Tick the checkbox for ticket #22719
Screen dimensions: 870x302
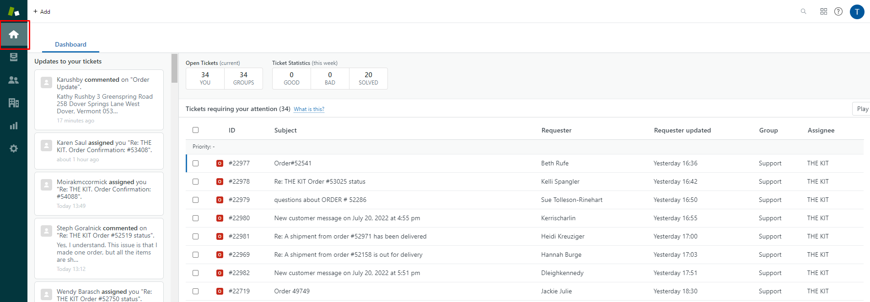(196, 291)
